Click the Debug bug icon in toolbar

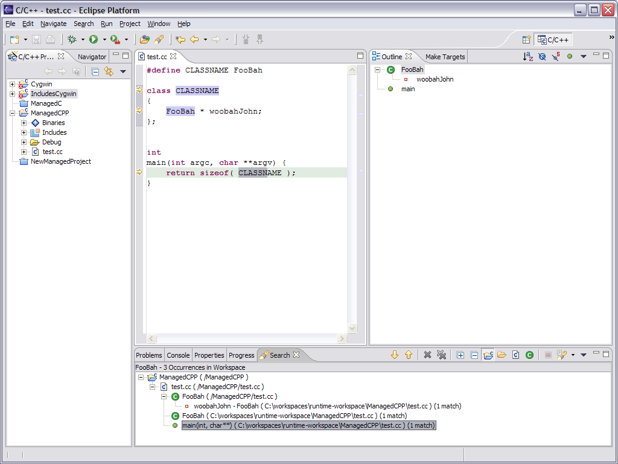pyautogui.click(x=72, y=40)
